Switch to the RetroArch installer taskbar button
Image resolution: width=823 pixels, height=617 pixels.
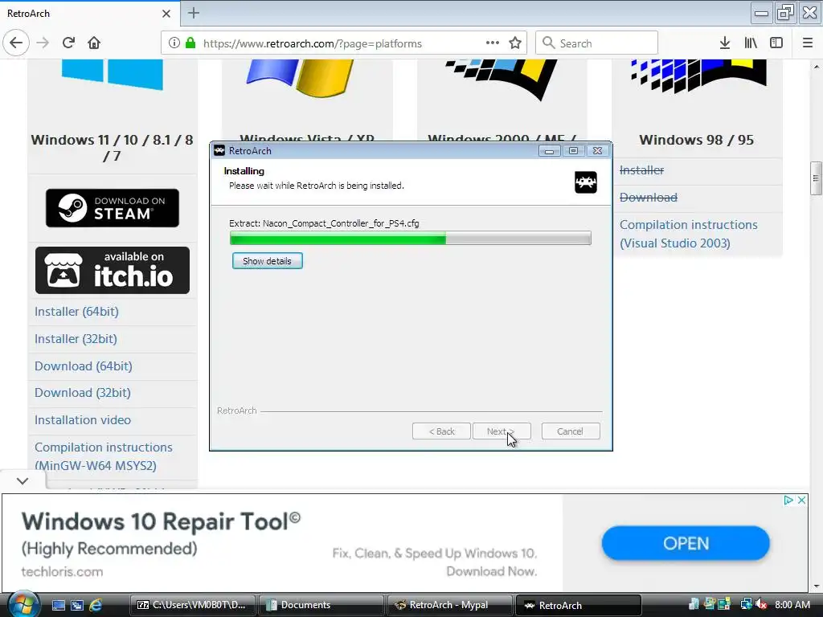[x=579, y=605]
